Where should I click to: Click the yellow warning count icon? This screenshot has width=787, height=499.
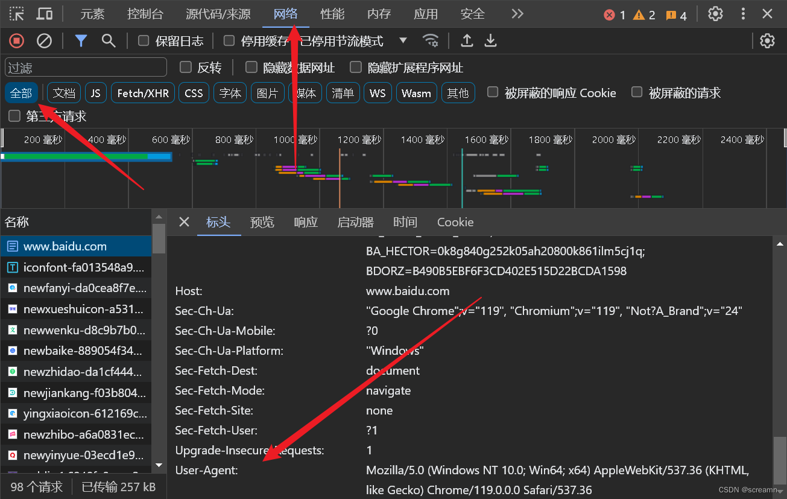(x=639, y=15)
